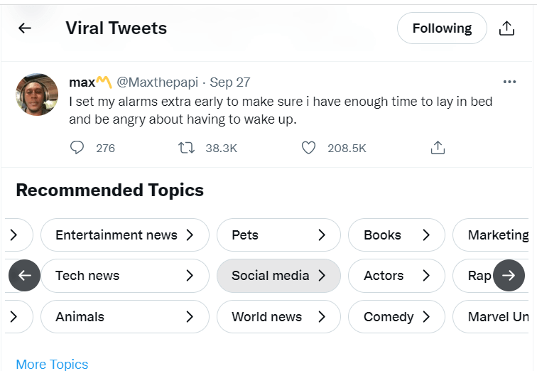537x371 pixels.
Task: Click the back arrow beside Viral Tweets
Action: [x=25, y=28]
